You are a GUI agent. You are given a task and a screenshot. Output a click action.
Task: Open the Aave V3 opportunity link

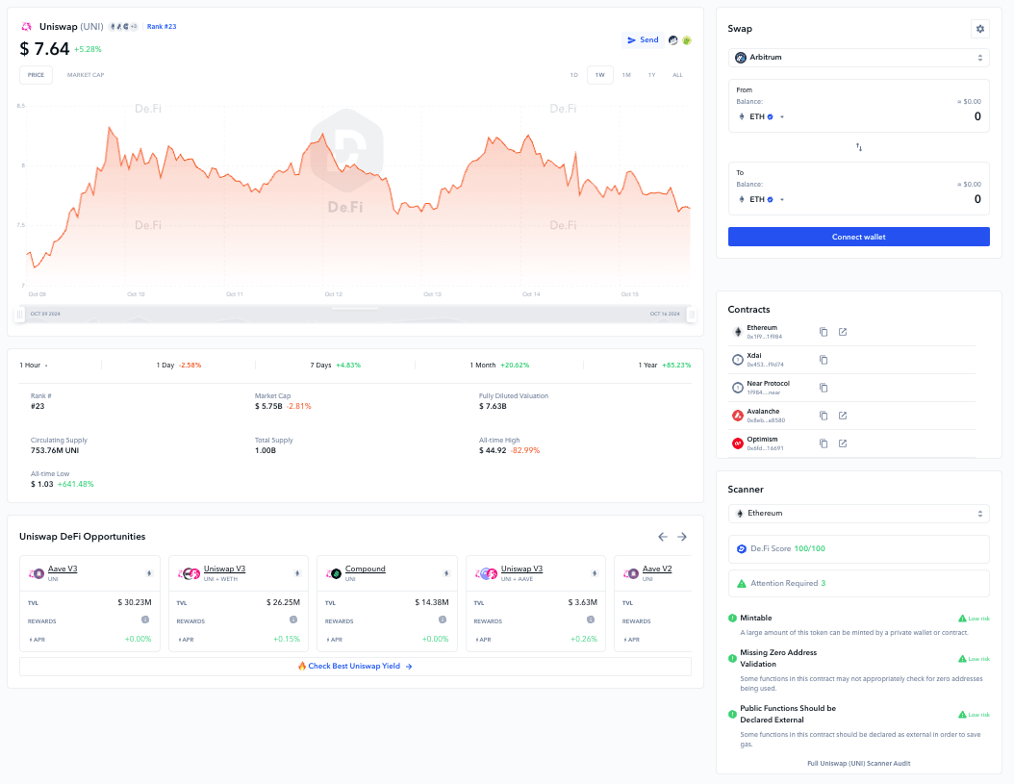63,569
